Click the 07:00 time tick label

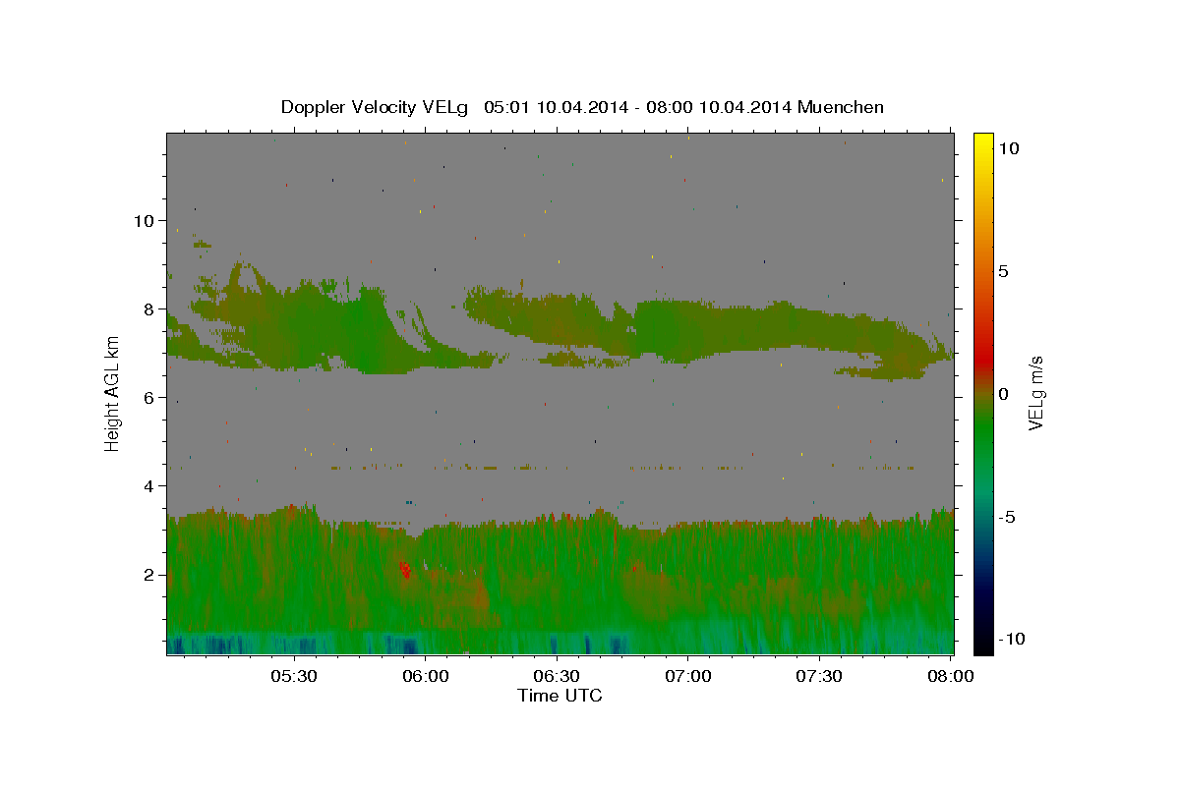[x=687, y=676]
